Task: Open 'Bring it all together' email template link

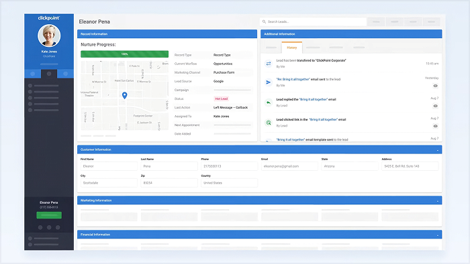Action: [291, 139]
